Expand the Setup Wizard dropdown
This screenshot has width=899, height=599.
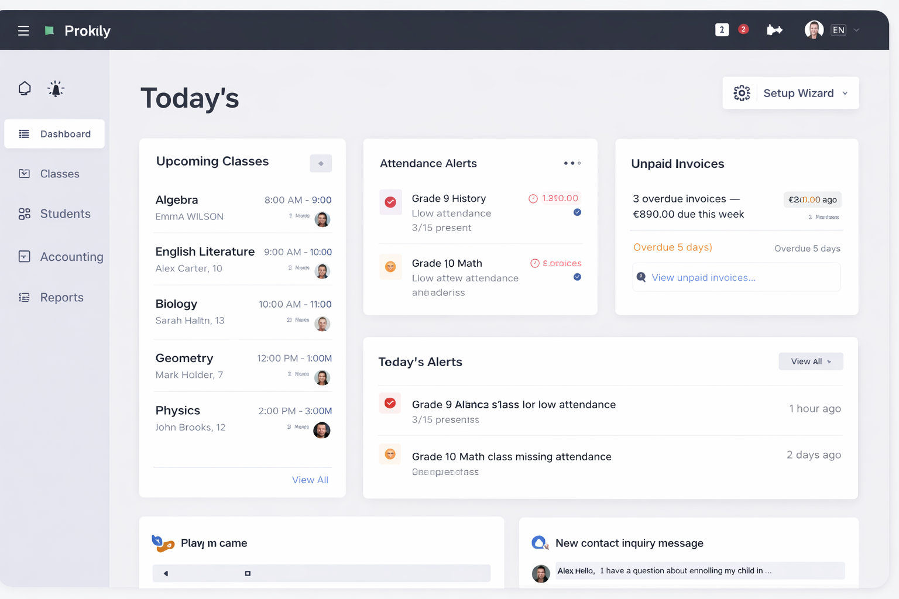[845, 94]
